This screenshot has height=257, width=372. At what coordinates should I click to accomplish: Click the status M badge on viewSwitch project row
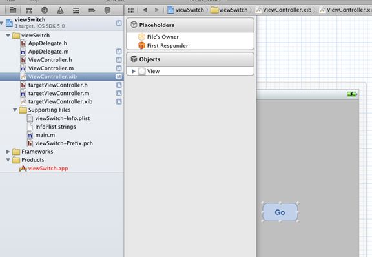[119, 23]
